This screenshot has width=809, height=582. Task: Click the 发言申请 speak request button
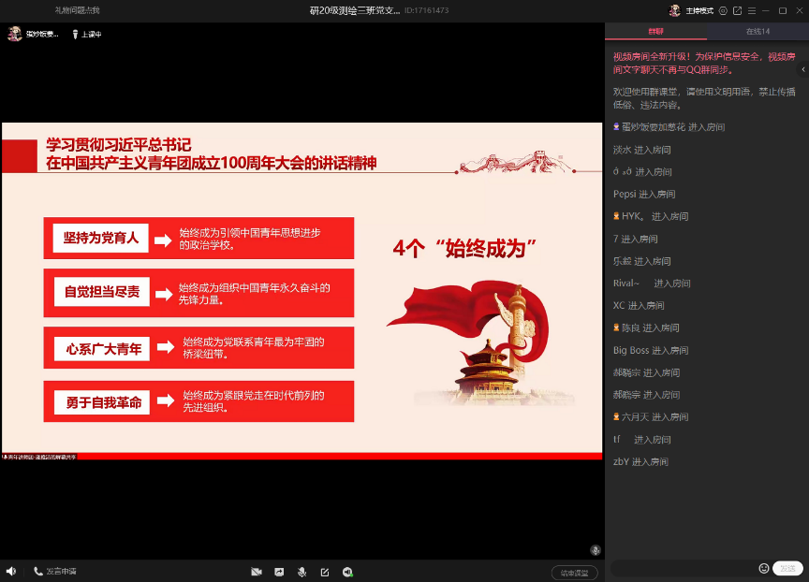pos(55,571)
